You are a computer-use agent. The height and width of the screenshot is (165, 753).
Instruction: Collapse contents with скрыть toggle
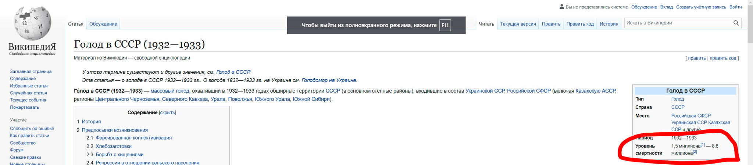pos(168,112)
